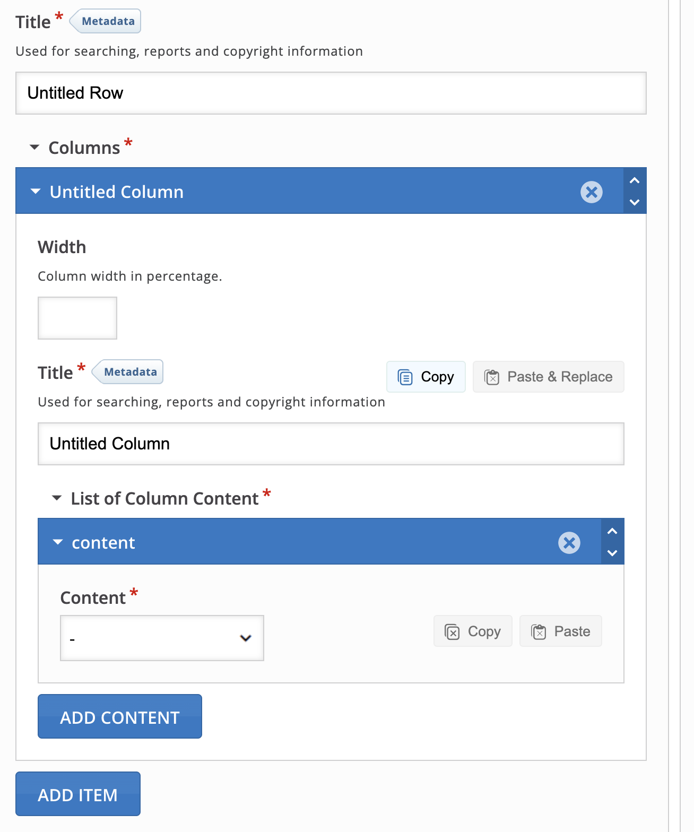Focus the Untitled Row title field
Image resolution: width=694 pixels, height=832 pixels.
(x=331, y=93)
